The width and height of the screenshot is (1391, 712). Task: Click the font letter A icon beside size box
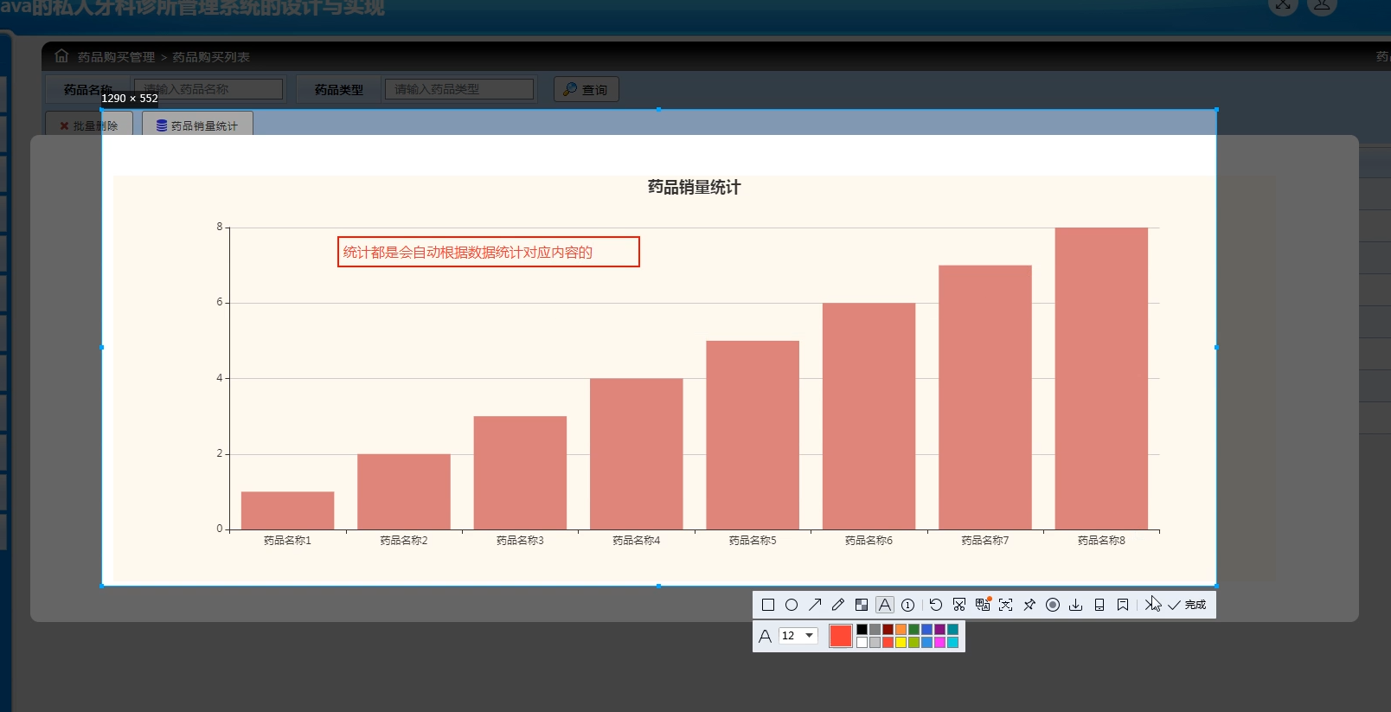(765, 636)
